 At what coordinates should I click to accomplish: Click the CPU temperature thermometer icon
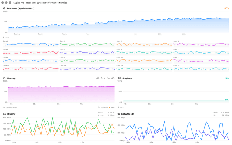4,37
